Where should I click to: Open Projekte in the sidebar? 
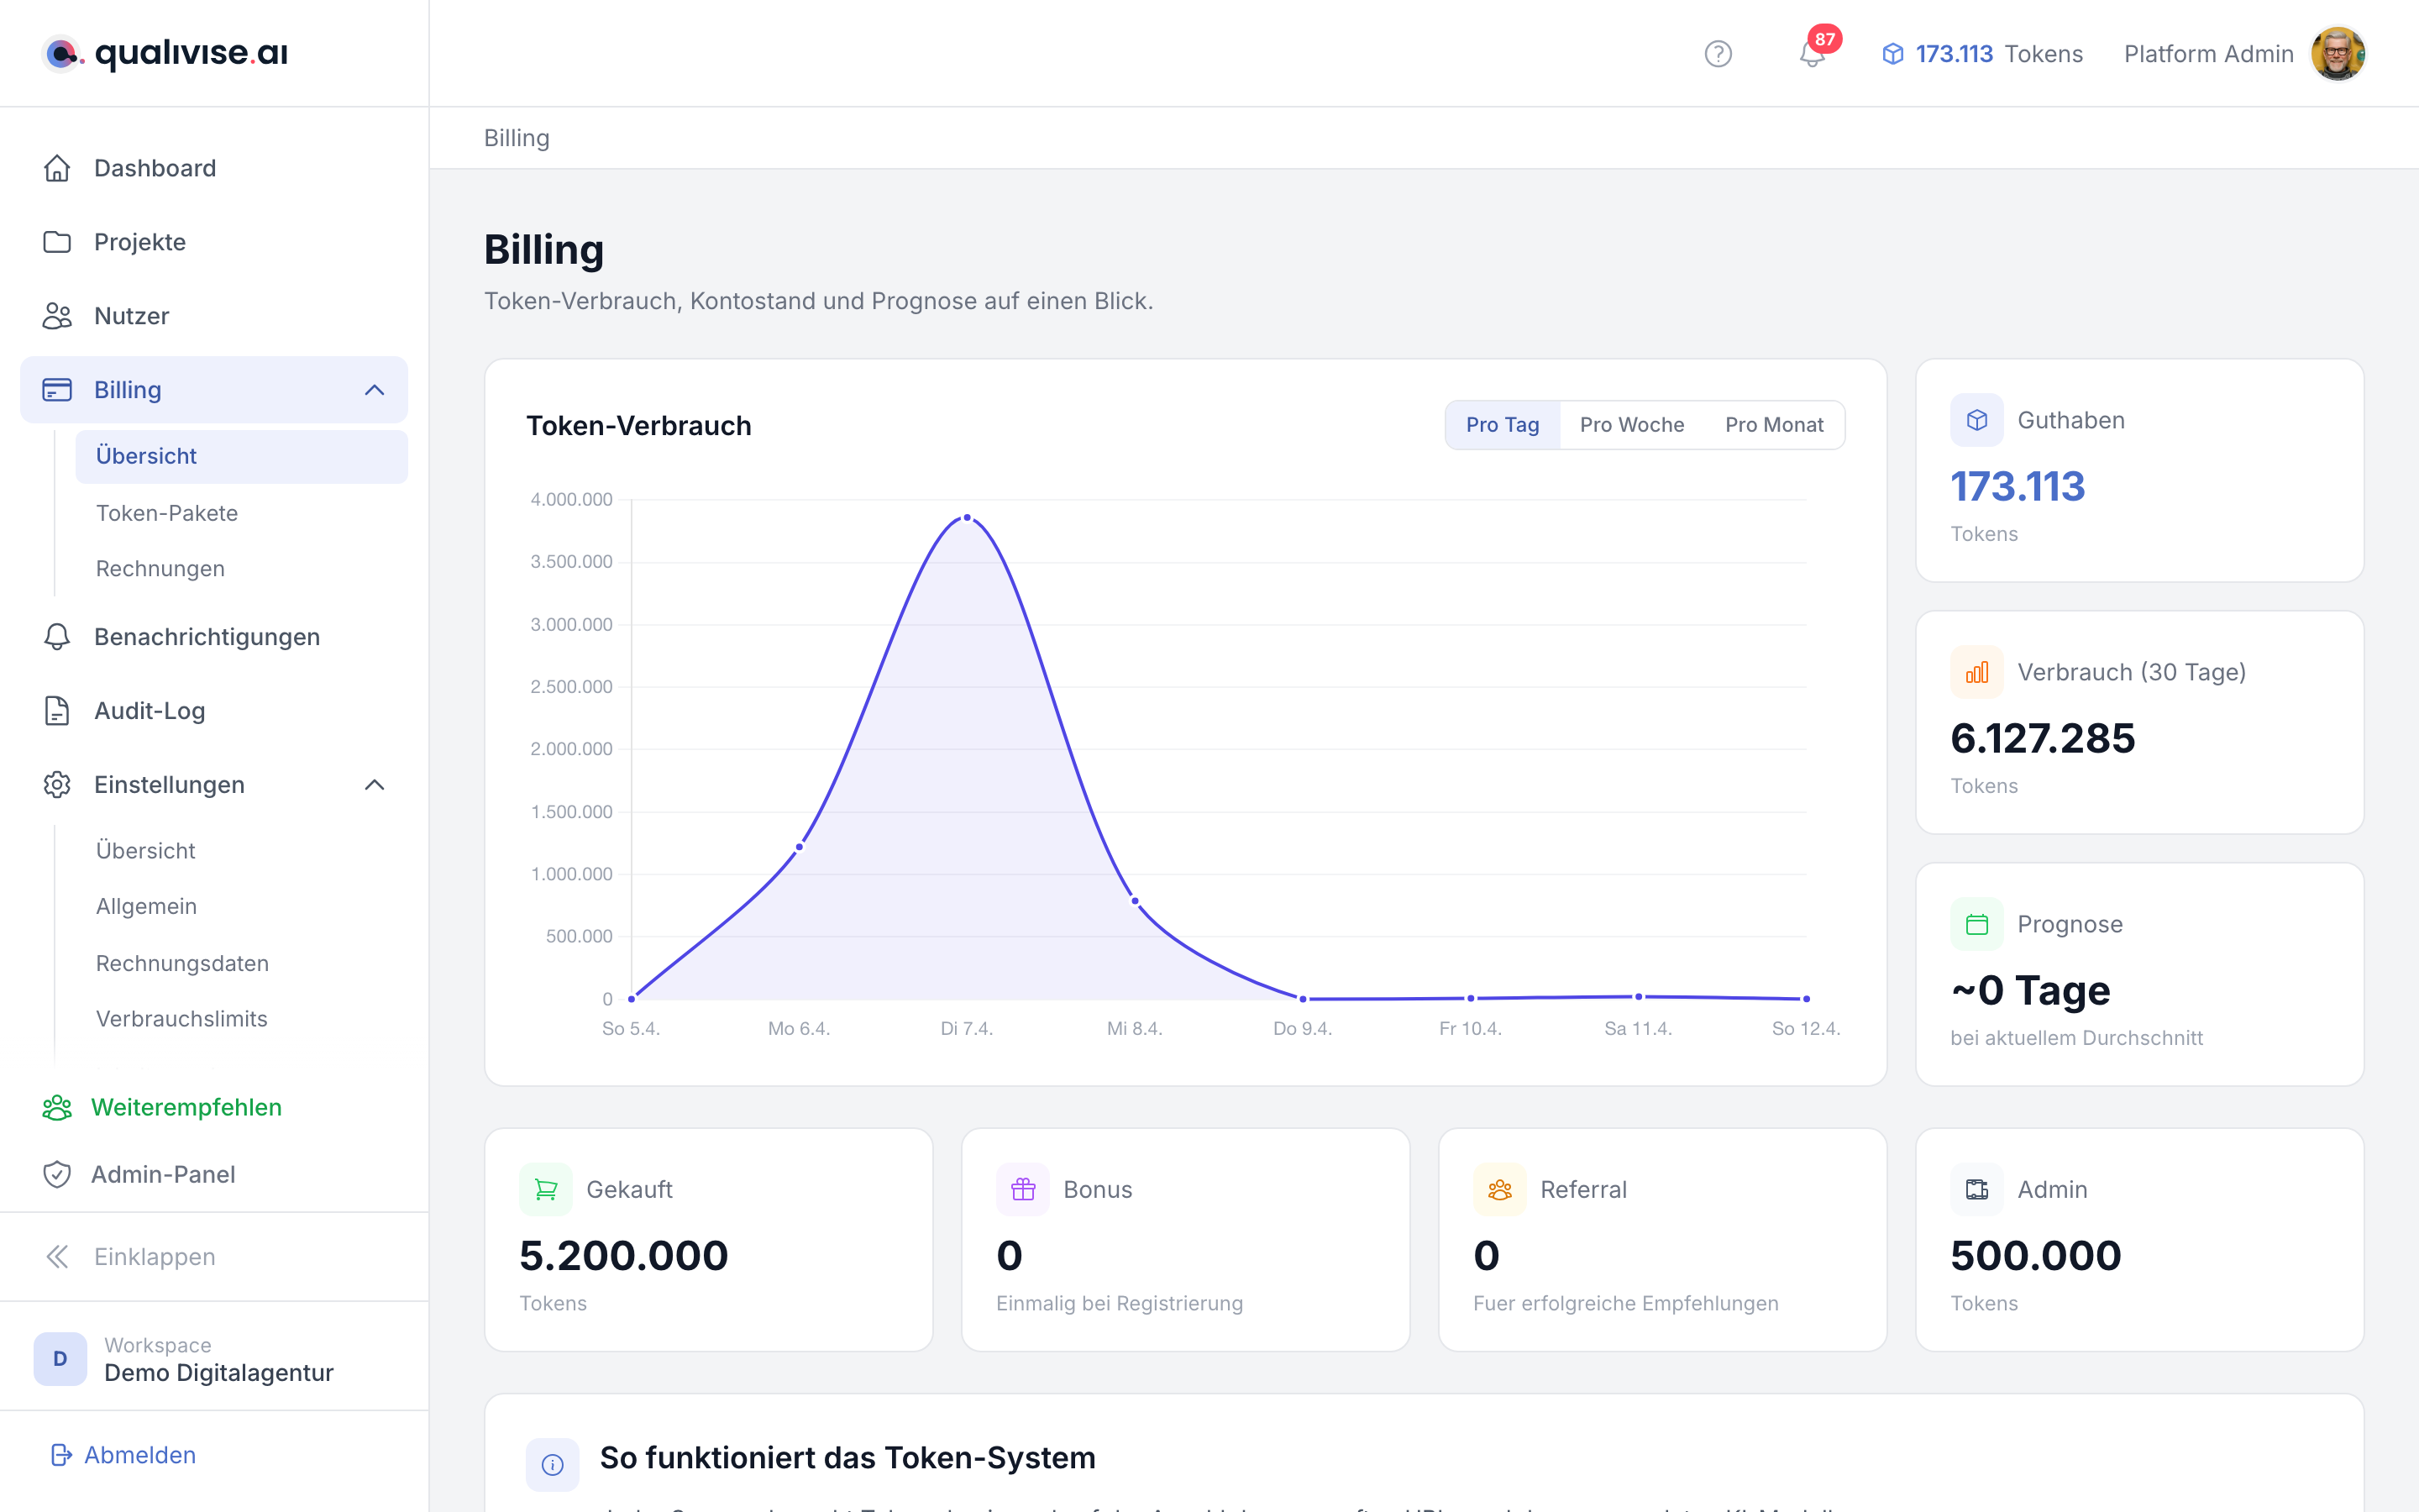click(214, 242)
